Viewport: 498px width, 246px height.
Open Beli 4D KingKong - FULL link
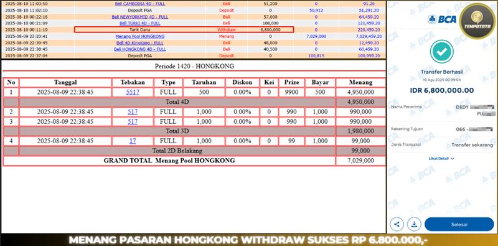tap(139, 42)
